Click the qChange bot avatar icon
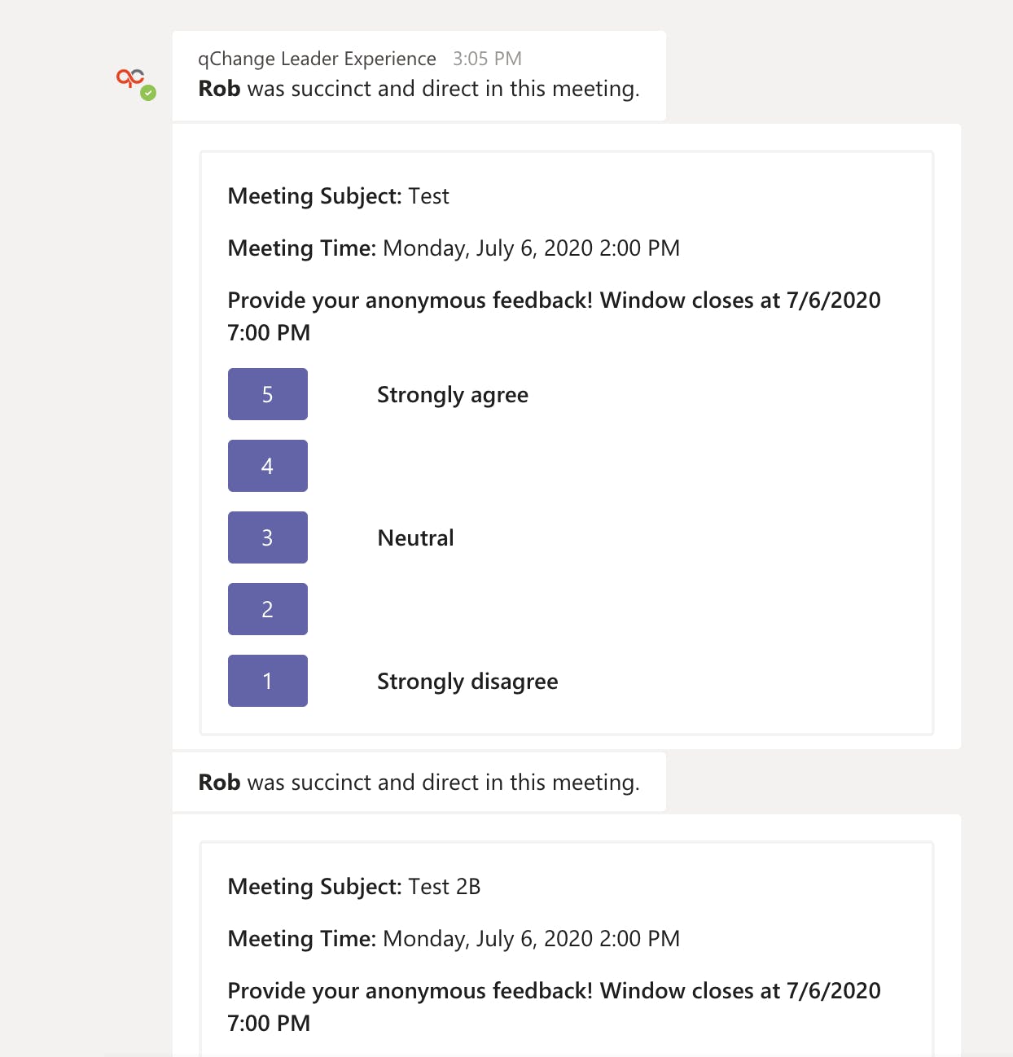1013x1057 pixels. pyautogui.click(x=130, y=78)
